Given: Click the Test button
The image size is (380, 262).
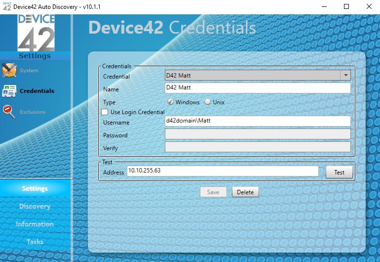Looking at the screenshot, I should (x=339, y=173).
